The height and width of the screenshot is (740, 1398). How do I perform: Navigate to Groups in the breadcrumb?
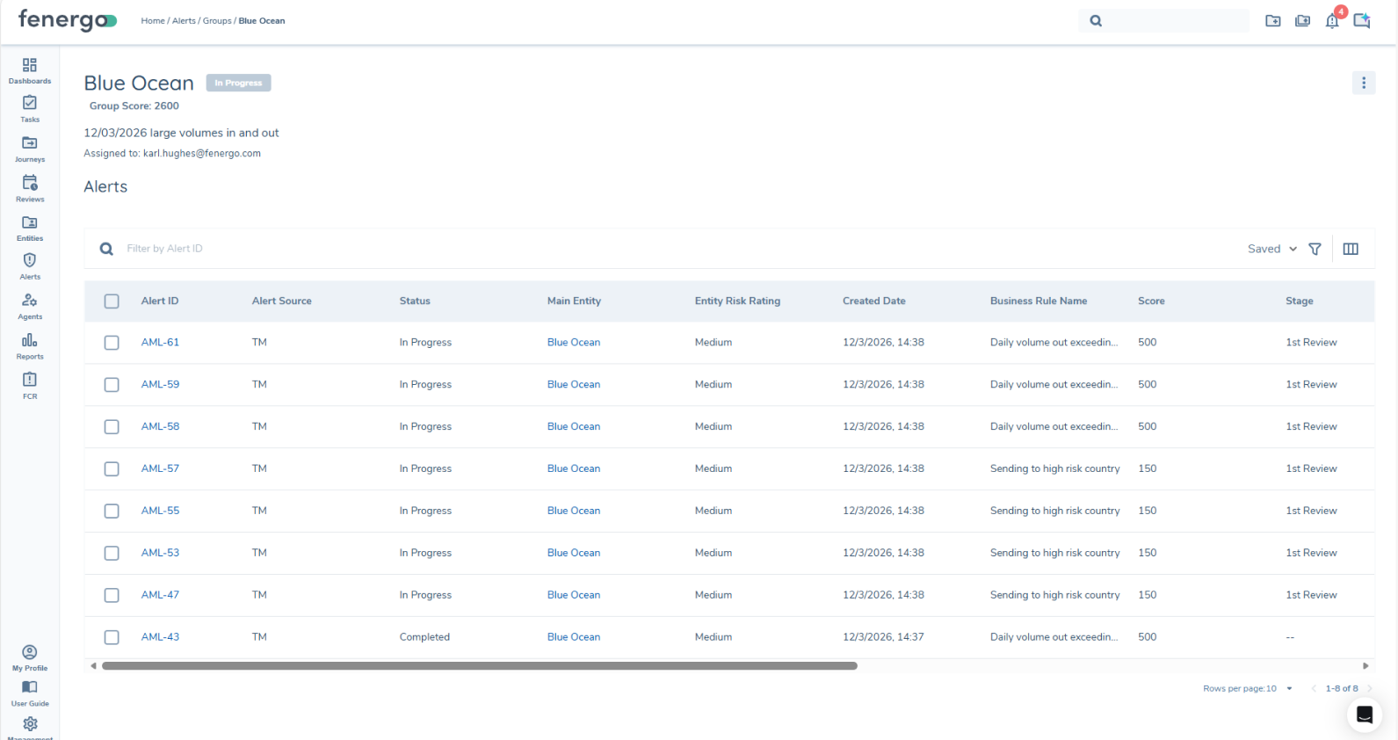point(217,21)
